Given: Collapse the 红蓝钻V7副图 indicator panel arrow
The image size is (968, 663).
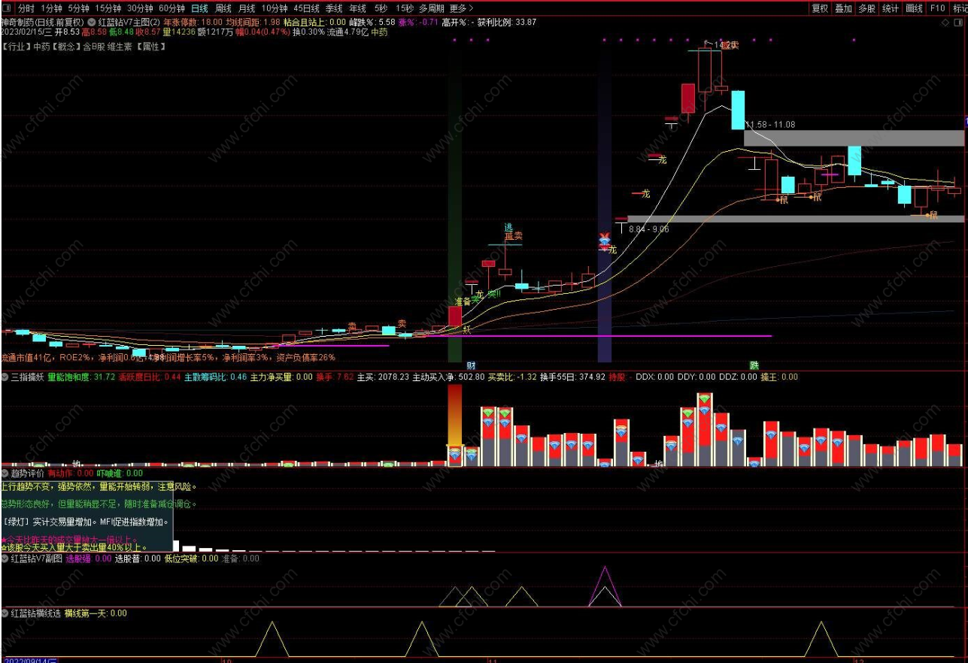Looking at the screenshot, I should coord(5,559).
